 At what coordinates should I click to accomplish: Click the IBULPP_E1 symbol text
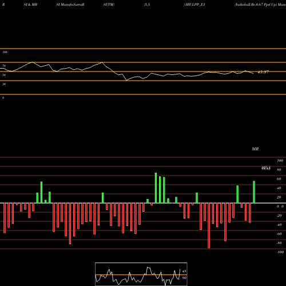tap(195, 5)
